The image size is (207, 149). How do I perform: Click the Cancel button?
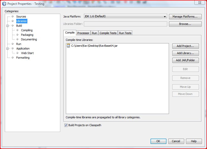[x=176, y=141]
